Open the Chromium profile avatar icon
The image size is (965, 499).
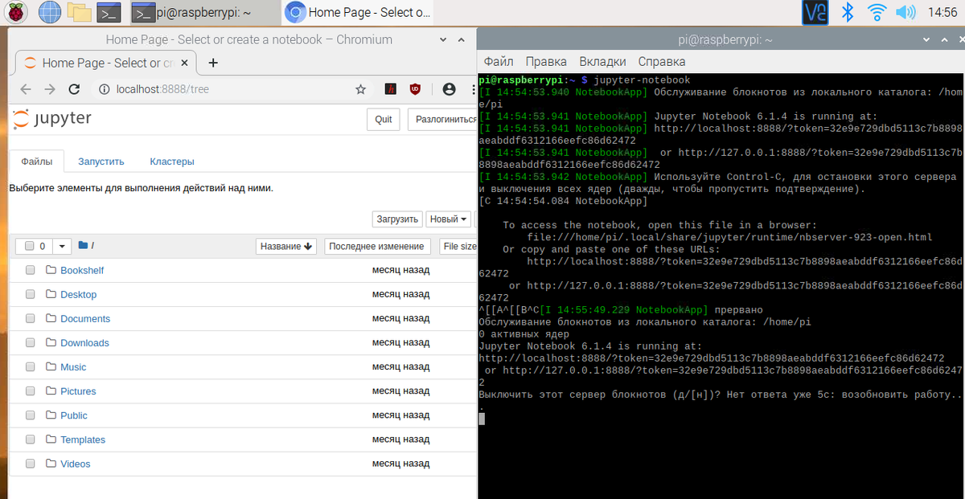click(449, 89)
